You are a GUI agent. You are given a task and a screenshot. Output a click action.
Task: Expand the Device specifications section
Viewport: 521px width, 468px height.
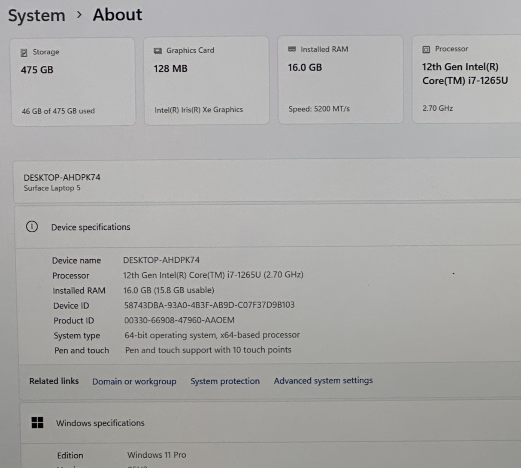click(x=268, y=227)
